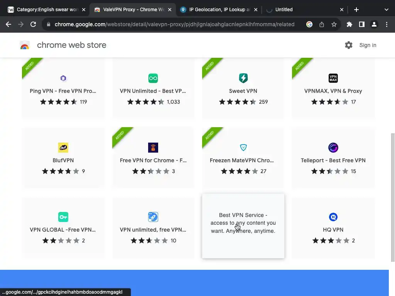Click the HQ VPN star rating
This screenshot has width=395, height=296.
[331, 240]
